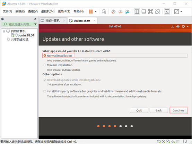Enable Install third-party software checkbox
The width and height of the screenshot is (192, 144).
click(45, 91)
